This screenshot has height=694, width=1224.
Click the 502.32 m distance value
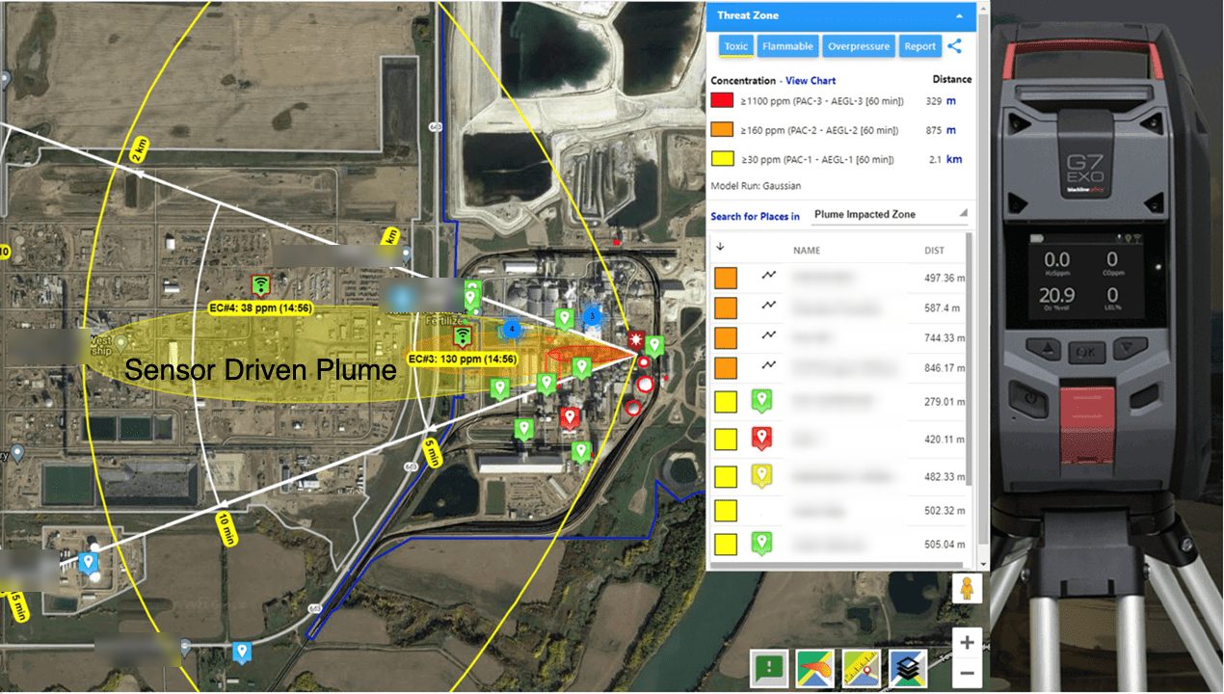(944, 511)
